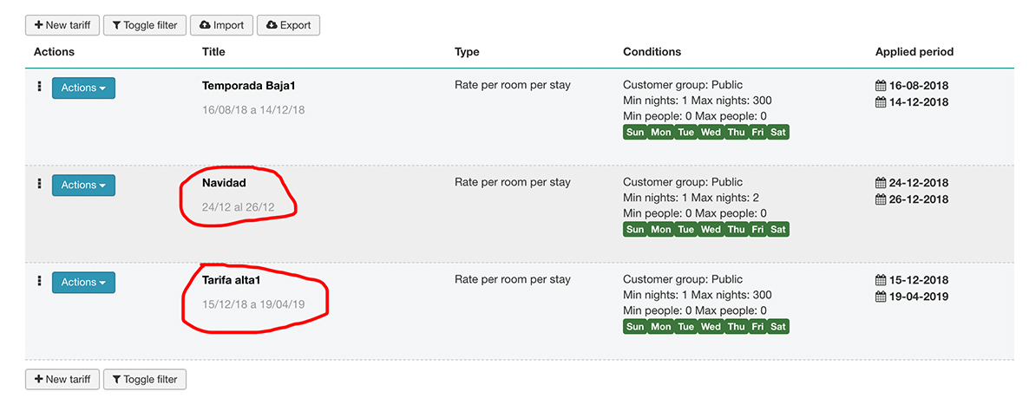Image resolution: width=1029 pixels, height=411 pixels.
Task: Click green Sat badge in Tarifa alta1 row
Action: click(778, 327)
